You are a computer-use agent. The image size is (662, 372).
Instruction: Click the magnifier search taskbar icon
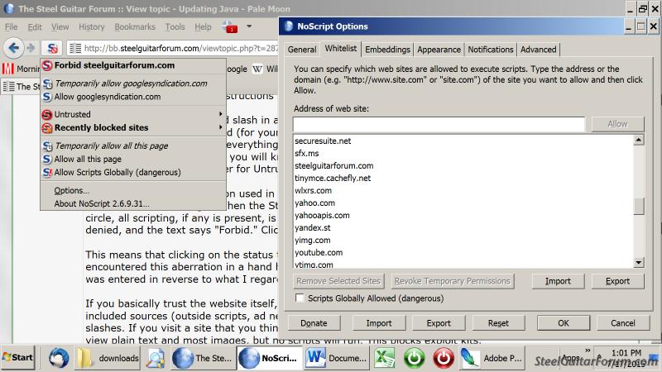coord(156,358)
